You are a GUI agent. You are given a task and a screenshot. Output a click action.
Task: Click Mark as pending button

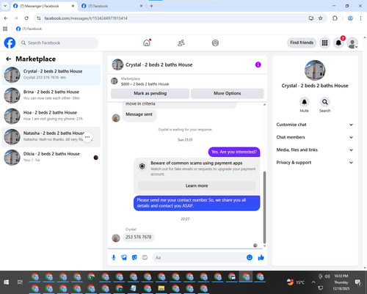click(150, 93)
